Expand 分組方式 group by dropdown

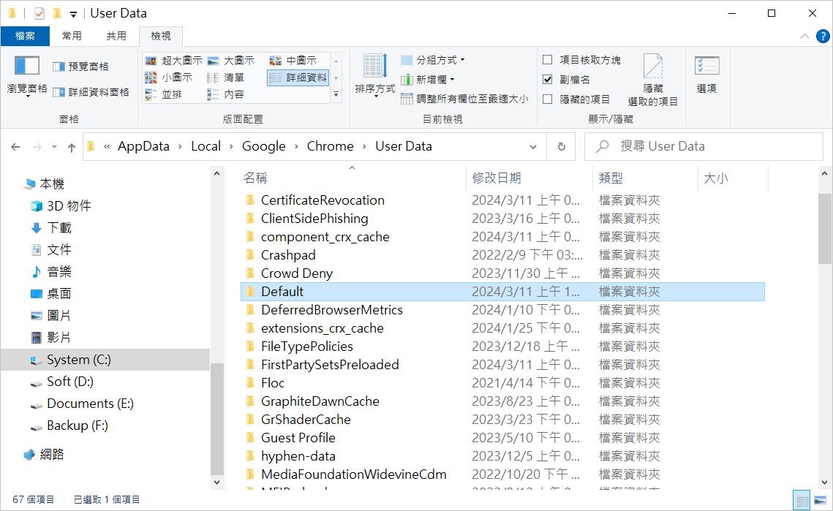tap(433, 60)
